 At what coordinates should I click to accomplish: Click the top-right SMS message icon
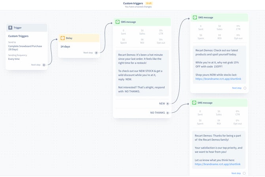[194, 18]
